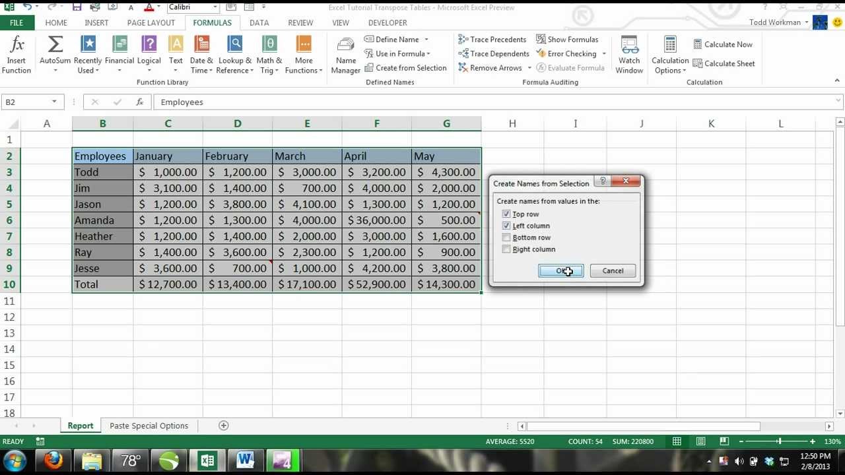Open Recently Used functions list

pyautogui.click(x=88, y=55)
